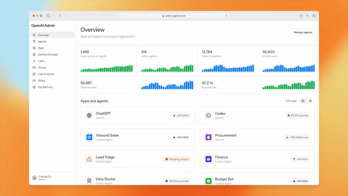Screen dimensions: 348x196
Task: Click the Pending action badge
Action: [177, 159]
